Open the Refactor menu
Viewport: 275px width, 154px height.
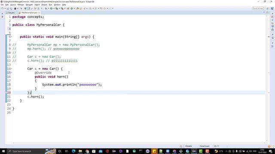[x=21, y=5]
